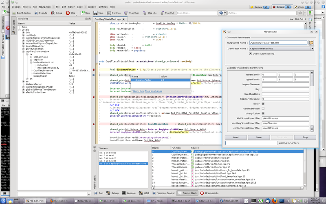
Task: Click the breakpoint marker on boundDispatcher line
Action: click(x=94, y=124)
